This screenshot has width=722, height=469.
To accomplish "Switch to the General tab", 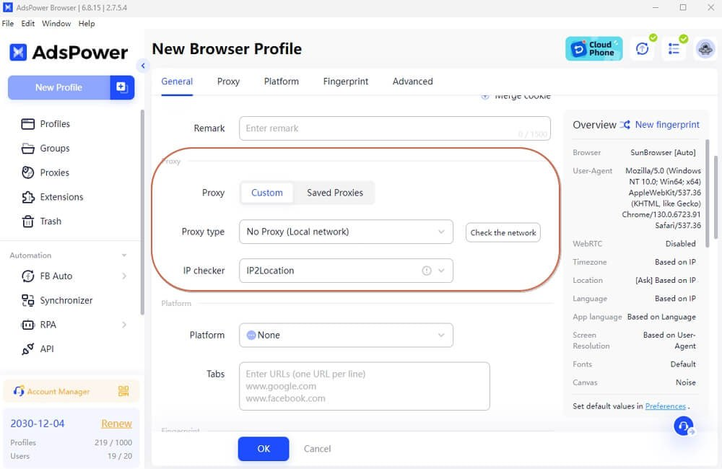I will (177, 82).
